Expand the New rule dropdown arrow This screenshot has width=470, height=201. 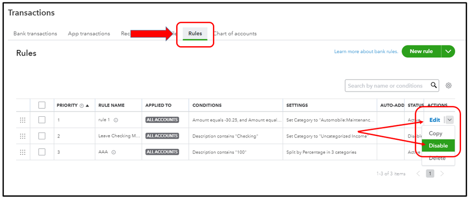click(x=449, y=51)
